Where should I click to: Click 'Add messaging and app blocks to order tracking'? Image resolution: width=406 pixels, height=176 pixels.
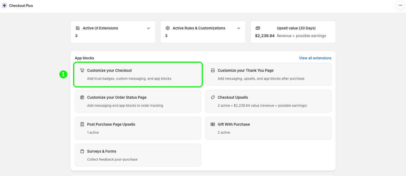tap(125, 106)
